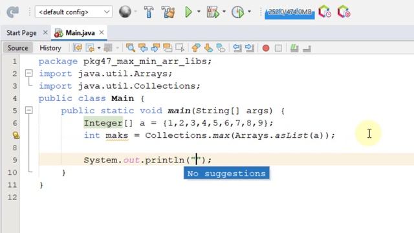Viewport: 414px width, 233px height.
Task: Click the Build Project hammer icon
Action: [149, 12]
